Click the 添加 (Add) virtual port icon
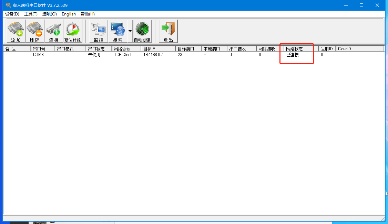 pyautogui.click(x=16, y=31)
